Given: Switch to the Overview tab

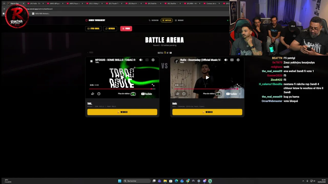Looking at the screenshot, I should pos(153,20).
